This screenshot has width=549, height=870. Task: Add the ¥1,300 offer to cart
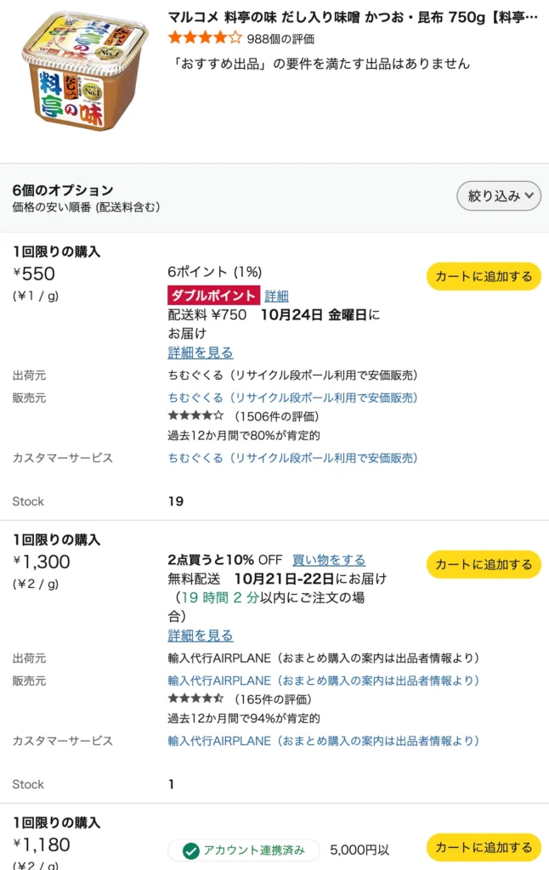[x=484, y=564]
